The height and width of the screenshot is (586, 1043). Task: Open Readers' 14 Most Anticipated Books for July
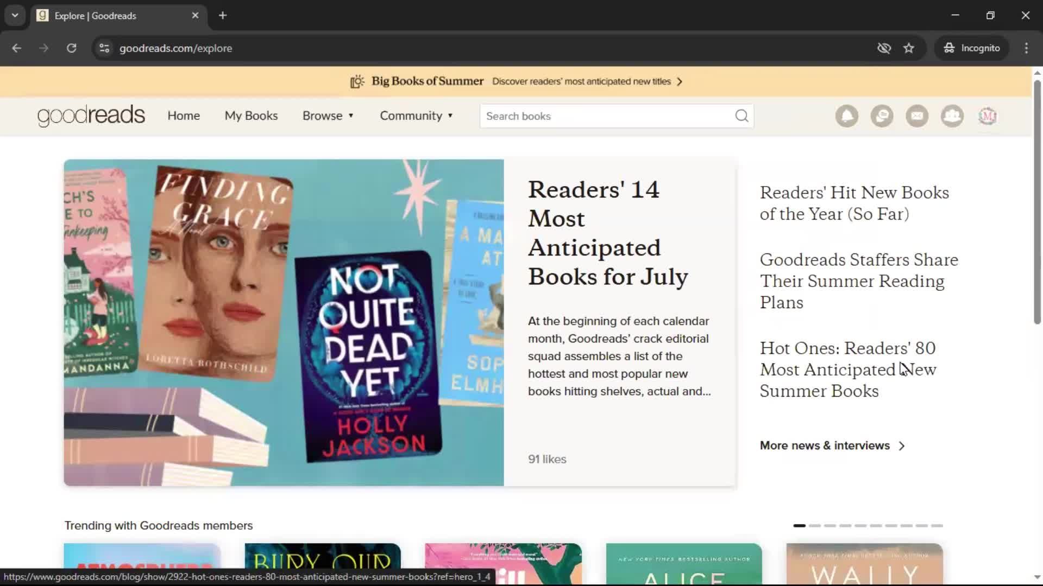pos(608,233)
